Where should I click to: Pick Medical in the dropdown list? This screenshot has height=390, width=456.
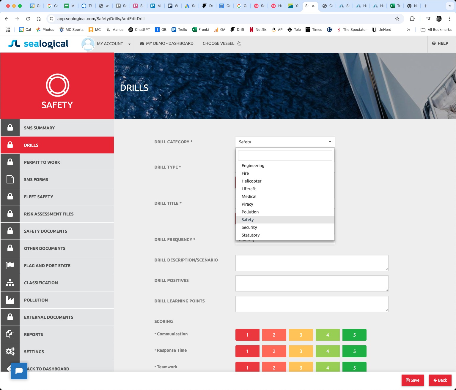tap(285, 196)
